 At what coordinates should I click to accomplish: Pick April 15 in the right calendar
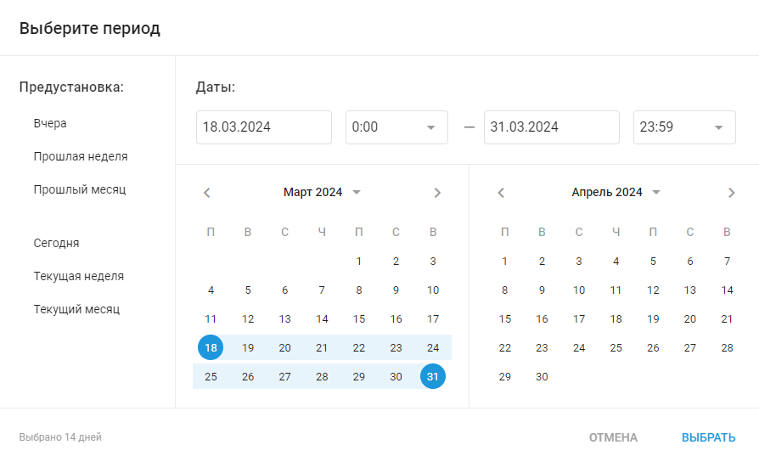(505, 319)
